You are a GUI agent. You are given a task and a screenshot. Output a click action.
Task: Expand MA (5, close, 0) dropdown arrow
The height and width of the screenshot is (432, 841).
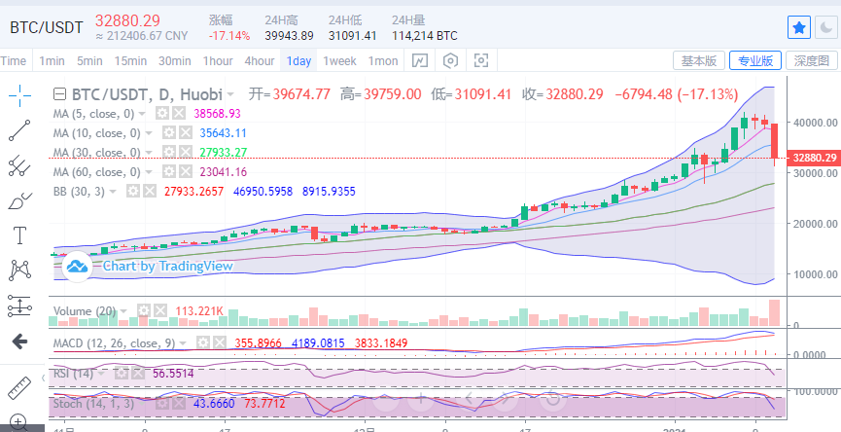tap(142, 113)
